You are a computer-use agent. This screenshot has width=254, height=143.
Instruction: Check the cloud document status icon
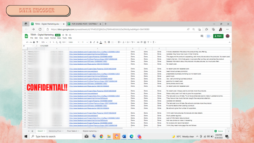coord(70,35)
